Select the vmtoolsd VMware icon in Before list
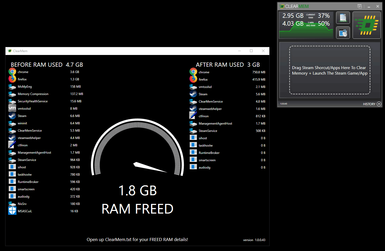 point(12,108)
